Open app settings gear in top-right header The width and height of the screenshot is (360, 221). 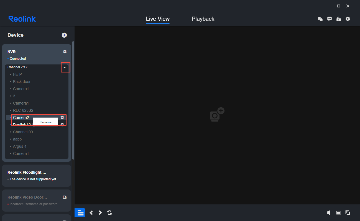[348, 19]
